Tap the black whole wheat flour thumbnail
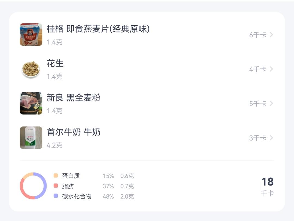This screenshot has width=294, height=221. [31, 103]
